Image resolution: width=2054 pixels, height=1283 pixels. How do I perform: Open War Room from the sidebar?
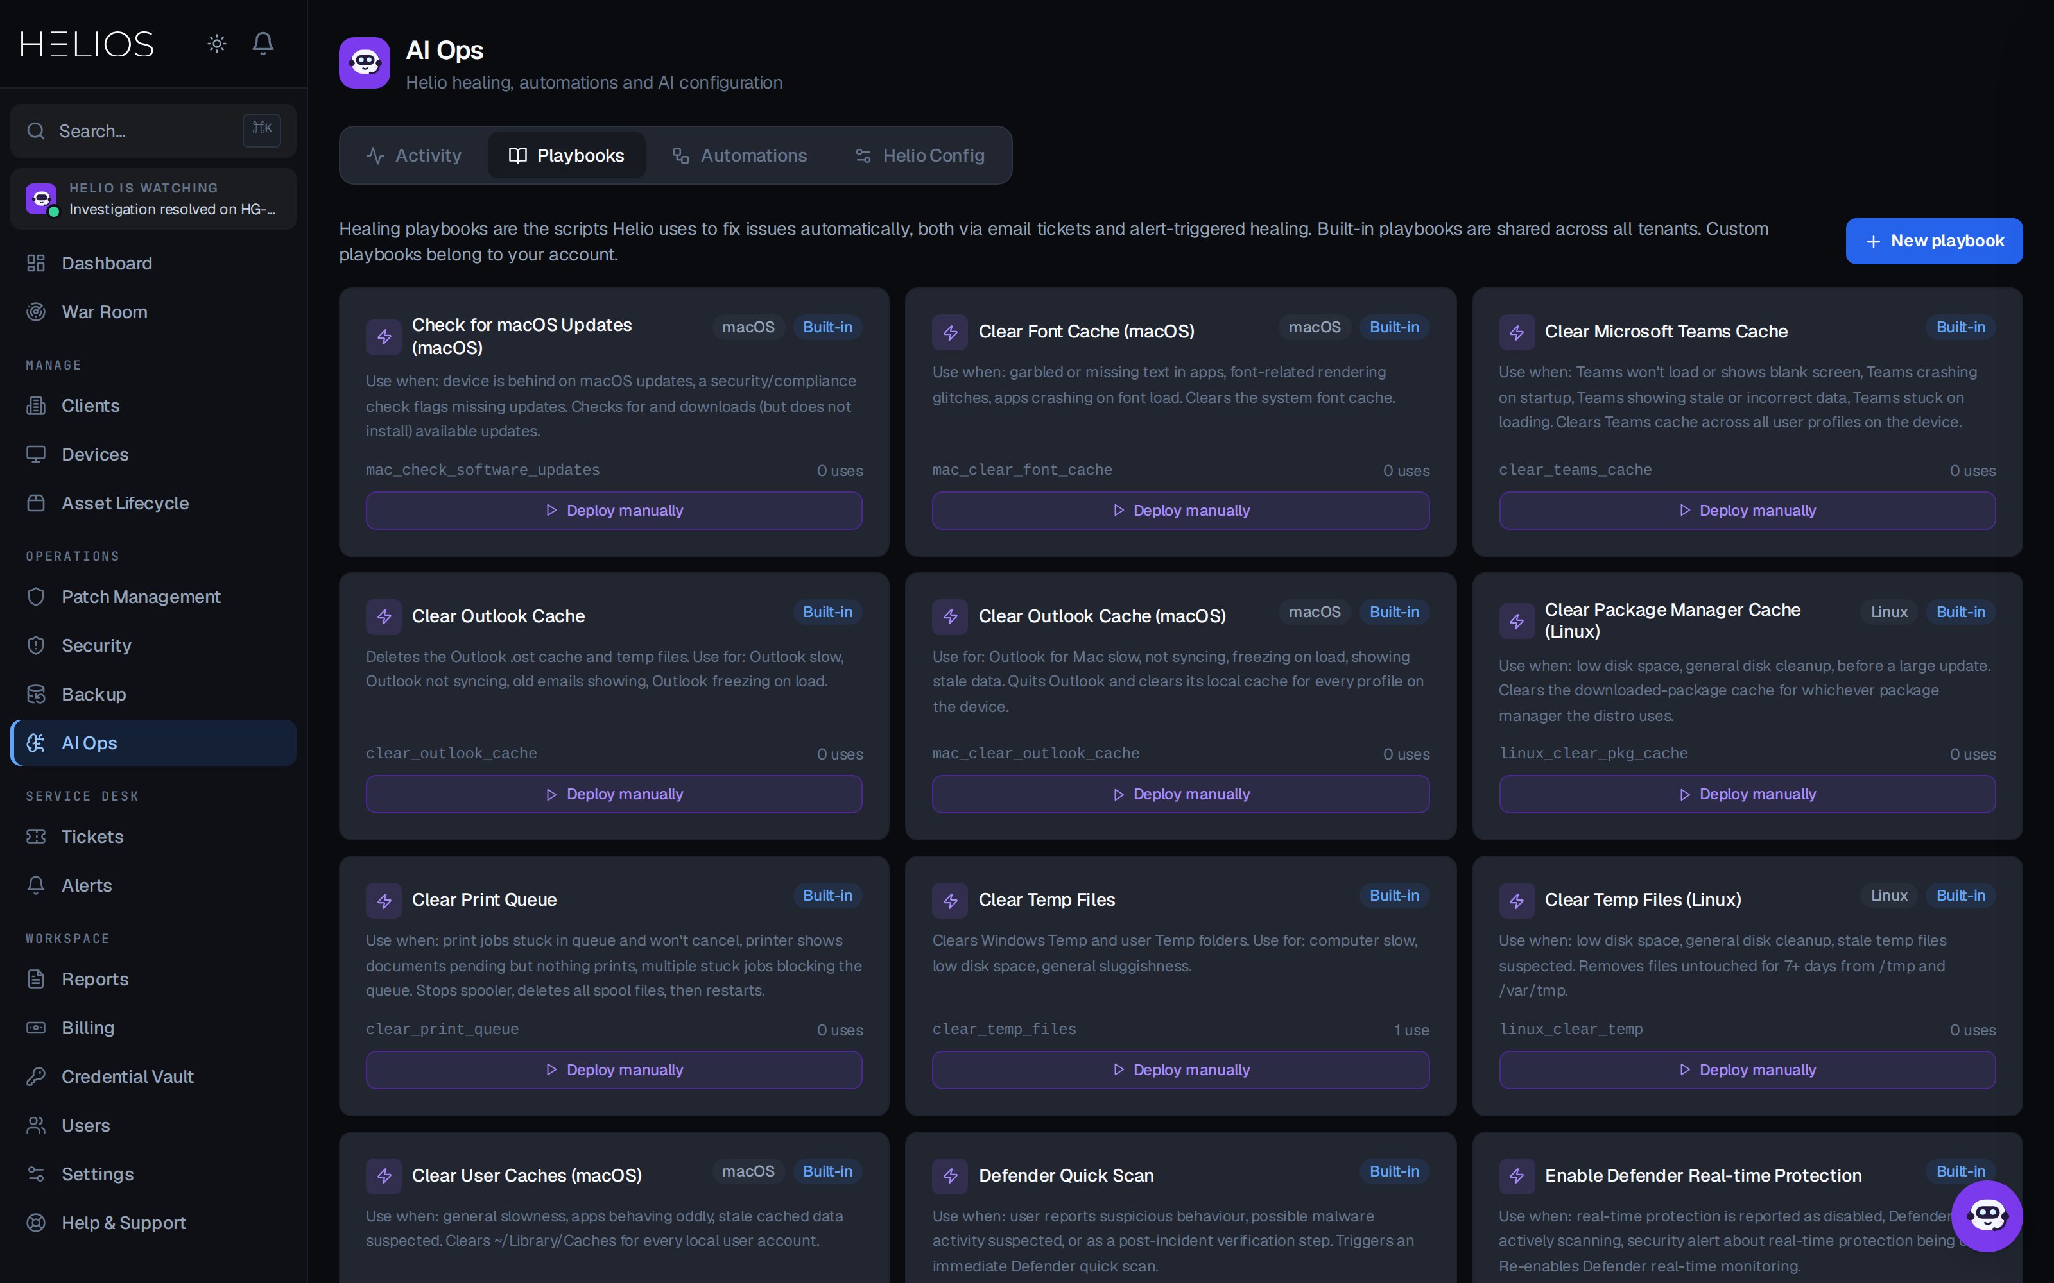click(153, 311)
